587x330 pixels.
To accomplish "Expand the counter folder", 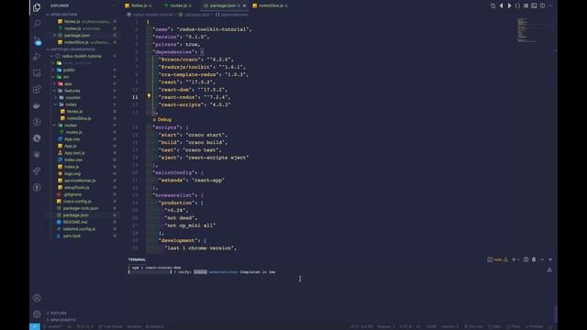I will point(72,98).
